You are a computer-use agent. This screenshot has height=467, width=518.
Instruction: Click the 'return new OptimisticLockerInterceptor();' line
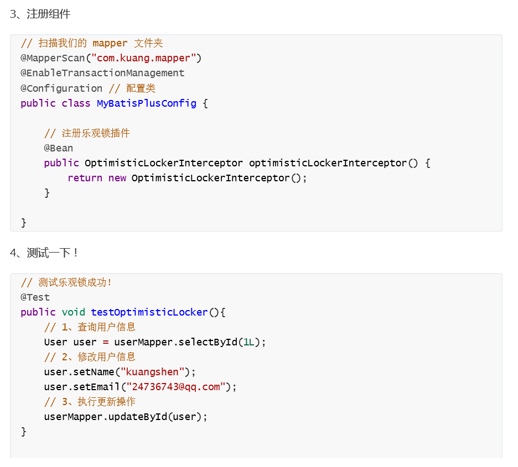tap(187, 178)
